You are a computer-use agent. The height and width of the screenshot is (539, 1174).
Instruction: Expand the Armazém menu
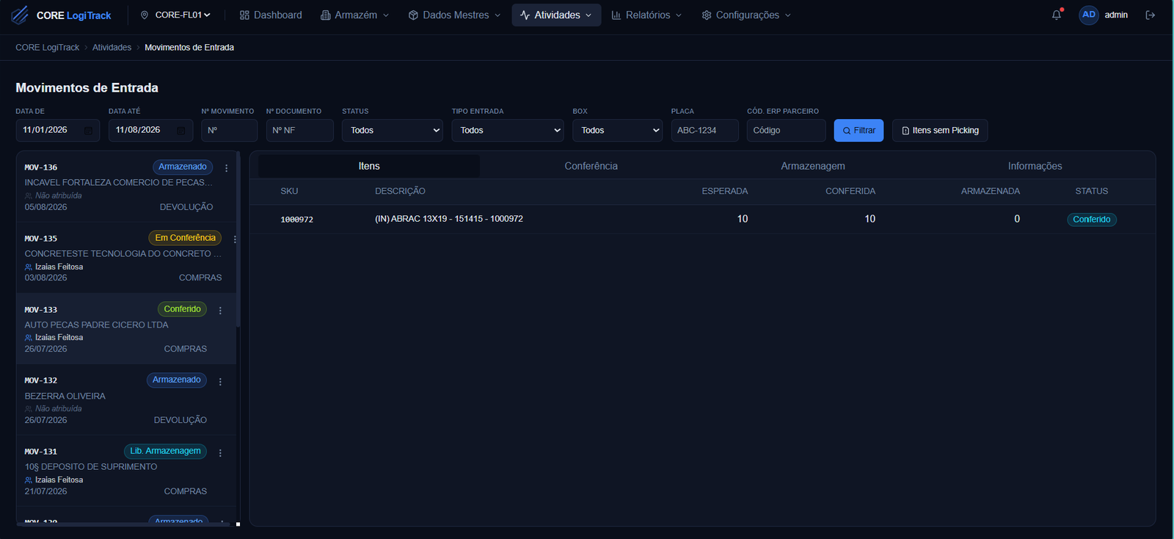355,15
